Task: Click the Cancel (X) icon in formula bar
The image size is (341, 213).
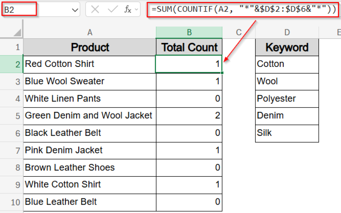Action: 95,9
